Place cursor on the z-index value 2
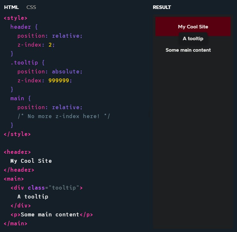The height and width of the screenshot is (232, 237). point(50,45)
